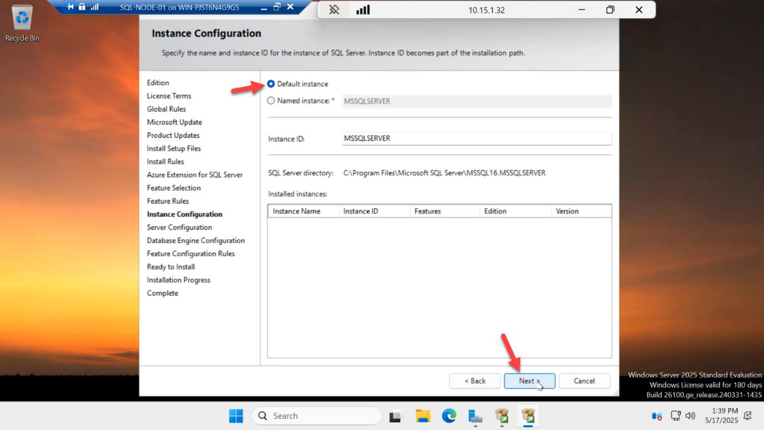Screen dimensions: 764x430
Task: Click the Version column header
Action: [x=581, y=211]
